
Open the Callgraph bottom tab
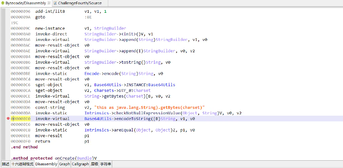point(80,164)
